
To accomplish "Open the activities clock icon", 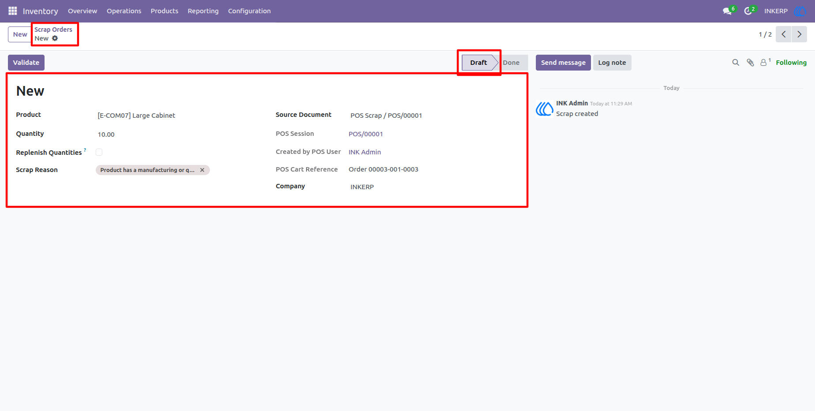I will 748,11.
